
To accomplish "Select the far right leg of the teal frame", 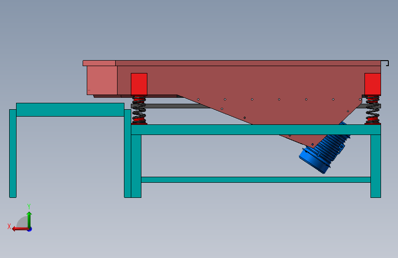I will (376, 166).
